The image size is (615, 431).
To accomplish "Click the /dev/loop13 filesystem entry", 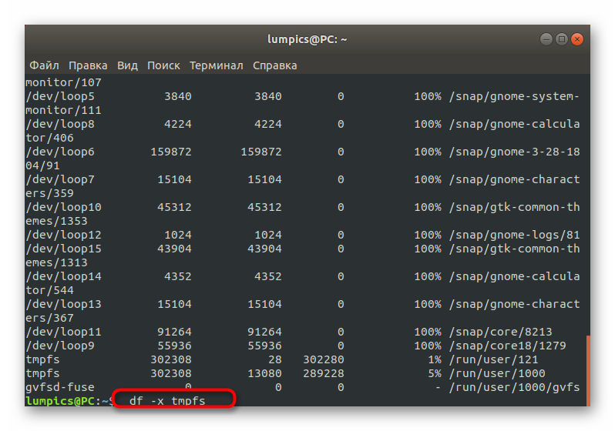I will click(63, 305).
